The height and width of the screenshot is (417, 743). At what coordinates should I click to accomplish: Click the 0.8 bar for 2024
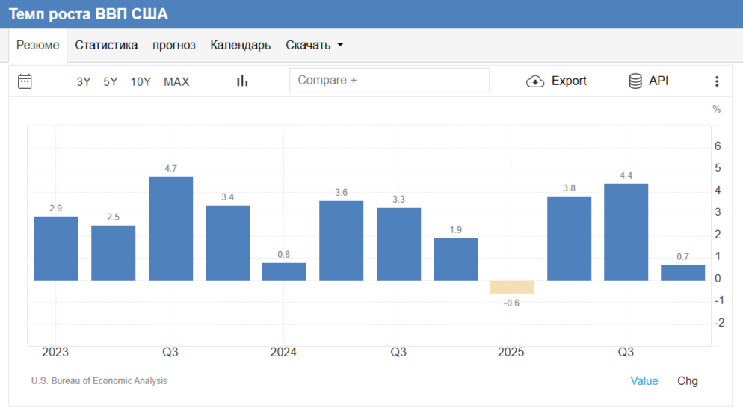pyautogui.click(x=284, y=272)
